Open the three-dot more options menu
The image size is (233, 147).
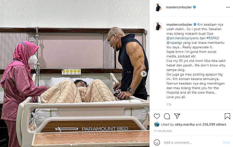pyautogui.click(x=228, y=7)
